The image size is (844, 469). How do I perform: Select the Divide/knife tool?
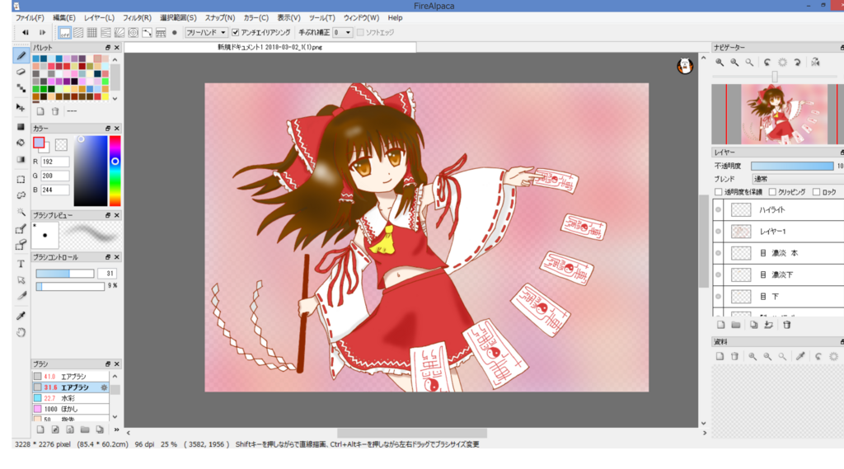click(x=21, y=296)
